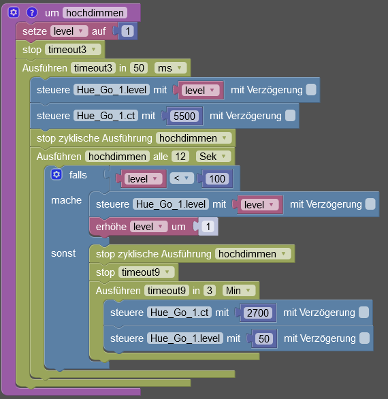Viewport: 388px width, 399px height.
Task: Toggle Verzögerung checkbox on 5500 ct block
Action: pyautogui.click(x=290, y=116)
